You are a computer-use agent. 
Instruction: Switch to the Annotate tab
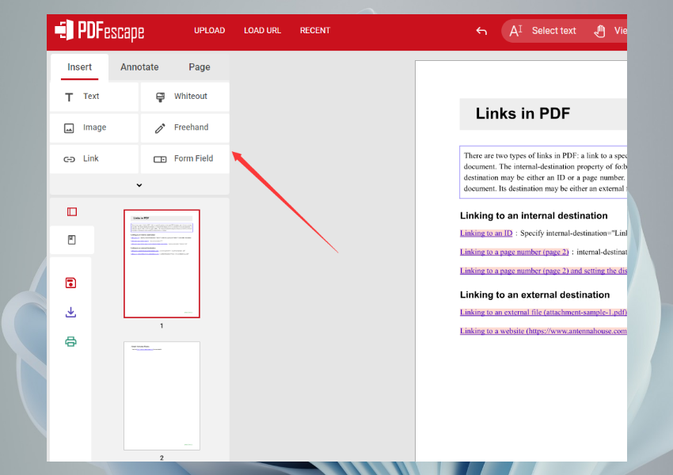tap(139, 66)
